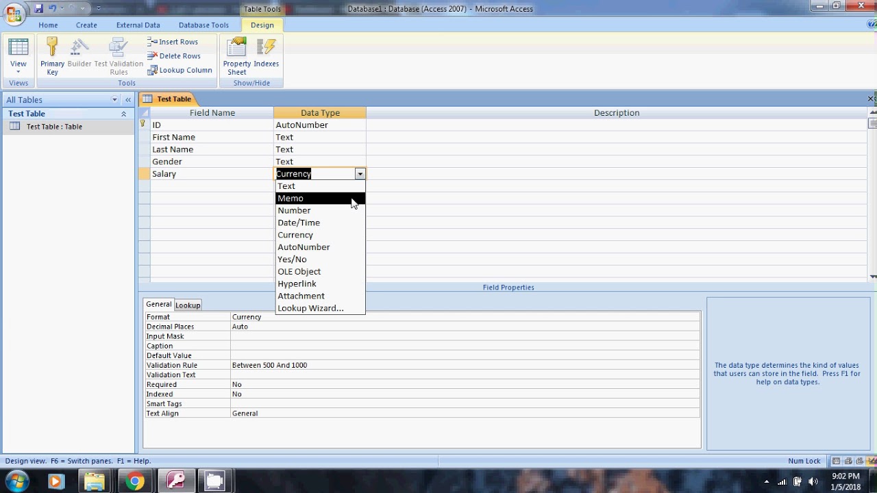Click the Office Button logo

point(13,14)
